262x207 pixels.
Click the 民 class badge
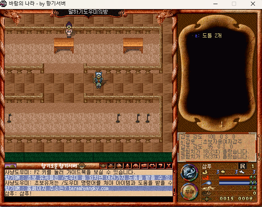243,166
